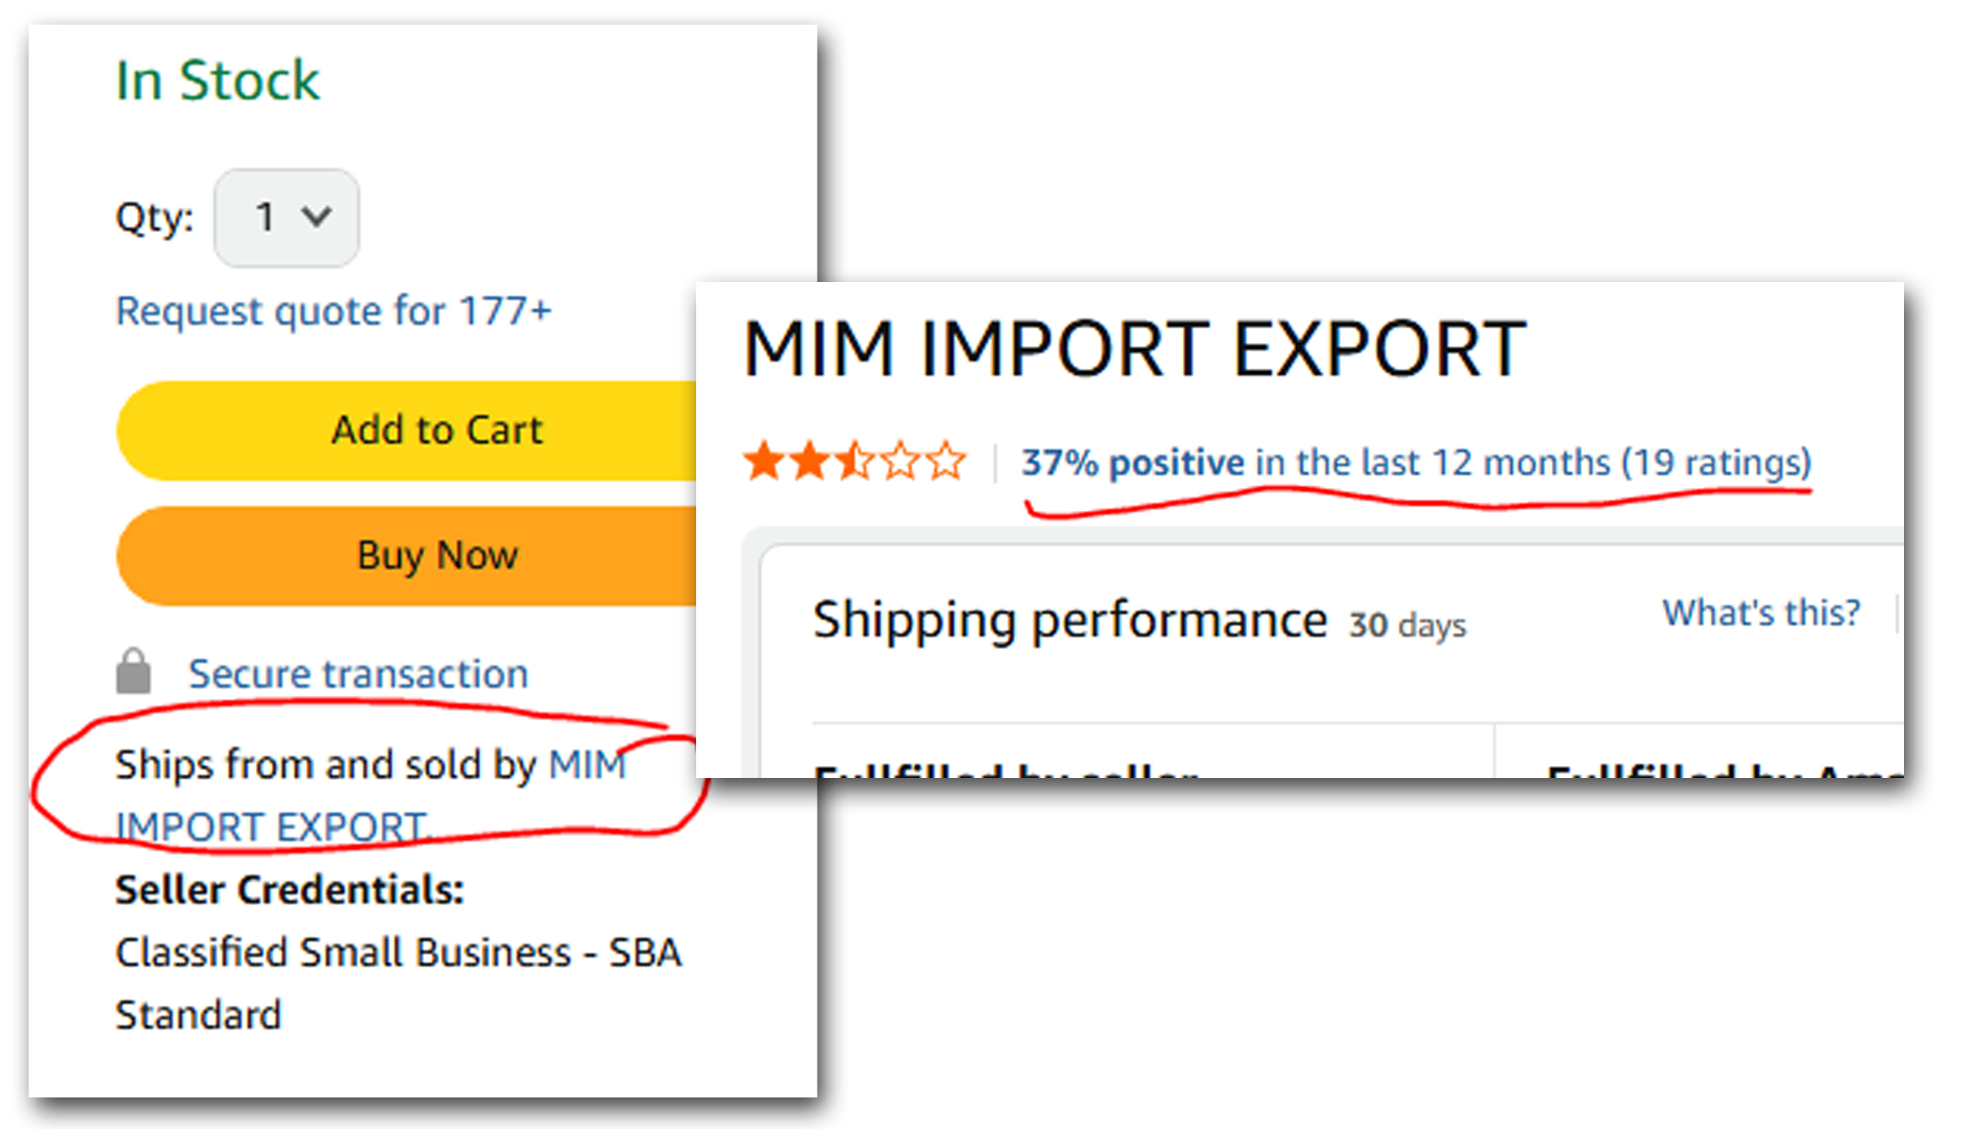The width and height of the screenshot is (1972, 1129).
Task: Open the Request quote for 177+ link
Action: 333,312
